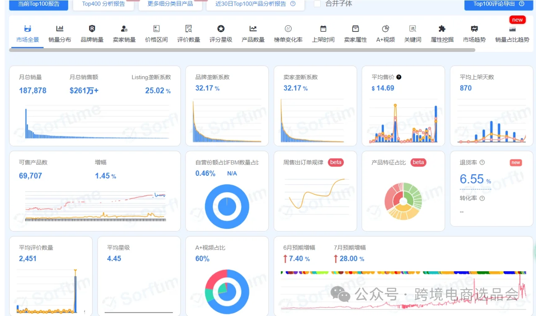This screenshot has height=316, width=536.
Task: Click the $261万+ sales amount
Action: click(x=84, y=90)
